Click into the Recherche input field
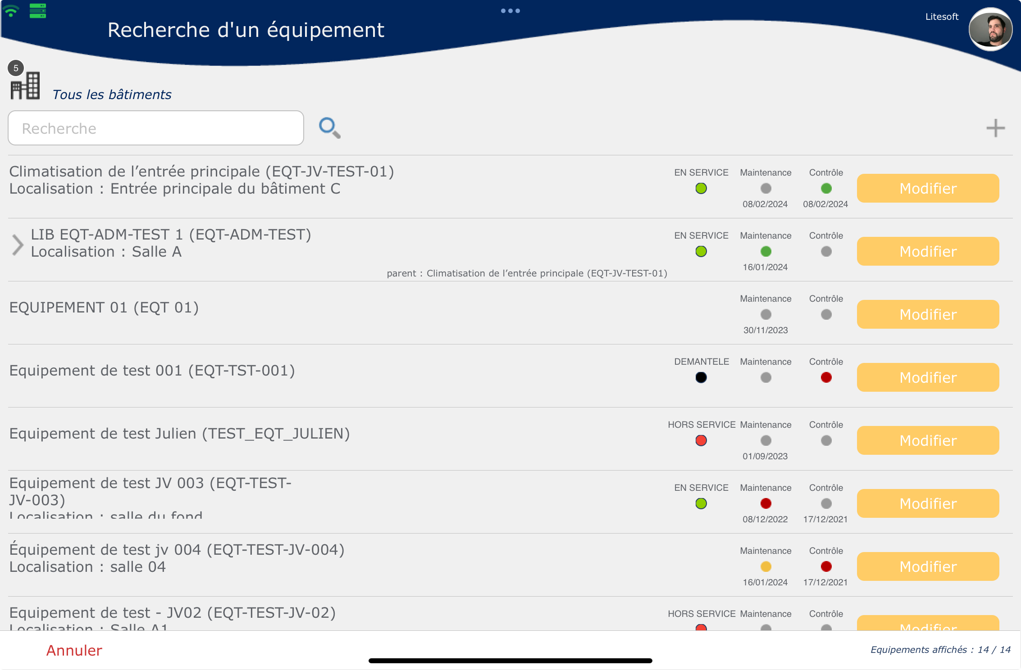 click(x=156, y=128)
